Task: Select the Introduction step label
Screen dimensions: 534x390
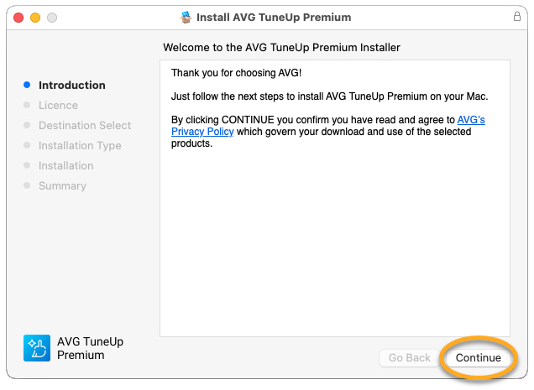Action: pos(72,85)
